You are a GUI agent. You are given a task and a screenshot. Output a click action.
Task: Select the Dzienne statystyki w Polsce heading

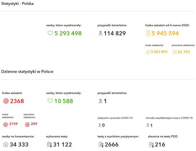tap(27, 72)
